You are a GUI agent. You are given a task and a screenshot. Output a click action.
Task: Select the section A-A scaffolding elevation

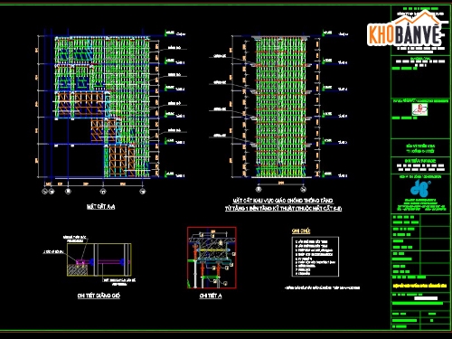pyautogui.click(x=102, y=107)
